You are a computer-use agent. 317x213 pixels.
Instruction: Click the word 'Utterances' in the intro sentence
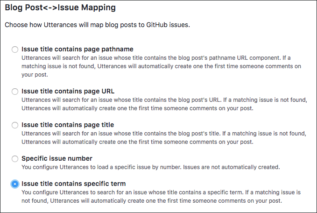(x=60, y=25)
